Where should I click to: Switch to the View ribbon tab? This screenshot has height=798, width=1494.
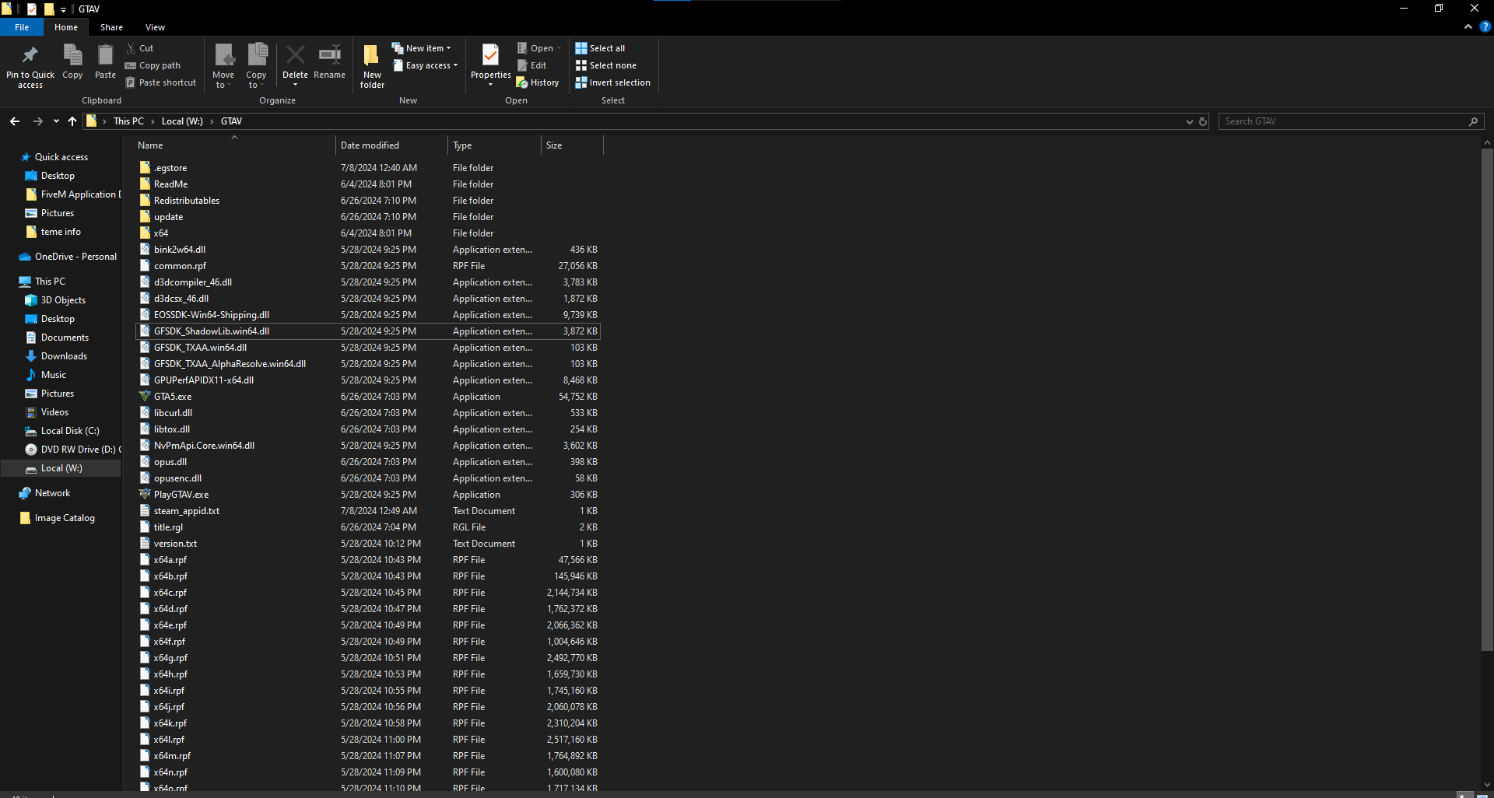(x=155, y=27)
